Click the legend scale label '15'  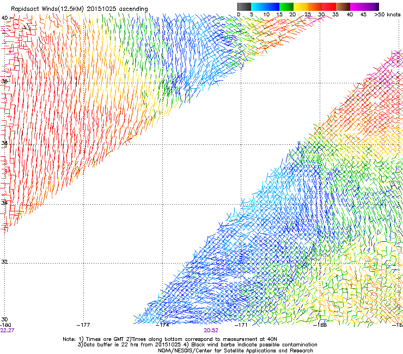click(x=279, y=14)
